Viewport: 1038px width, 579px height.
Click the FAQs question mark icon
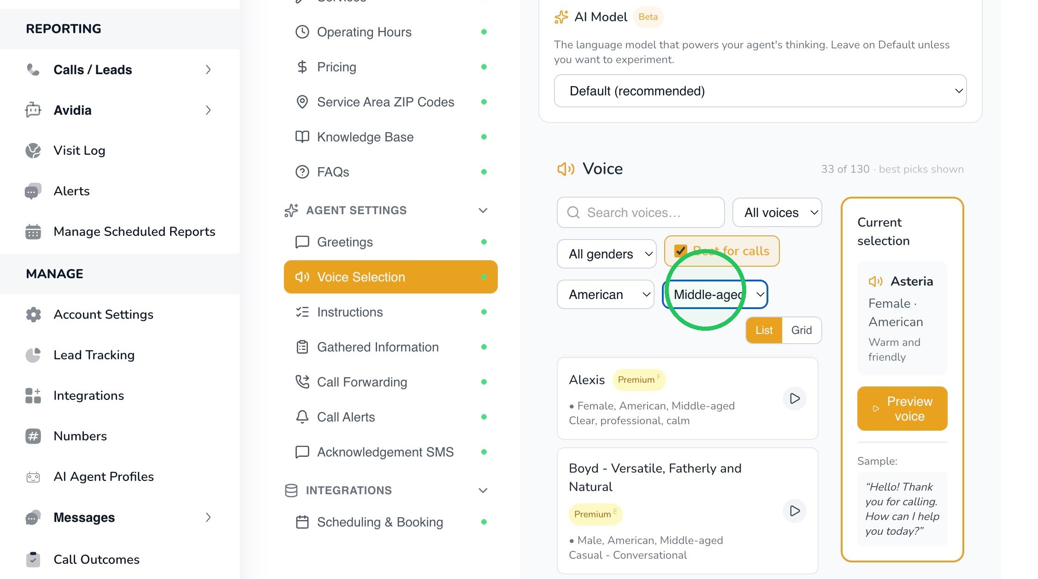[x=302, y=172]
